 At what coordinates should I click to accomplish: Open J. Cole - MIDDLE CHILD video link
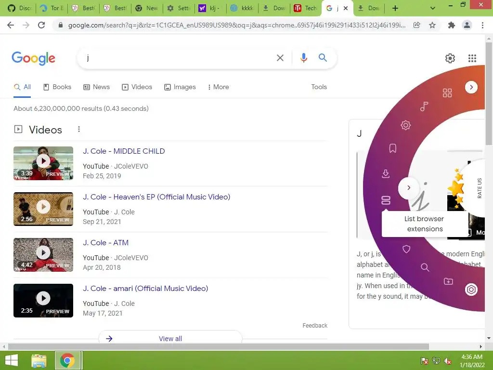point(124,151)
